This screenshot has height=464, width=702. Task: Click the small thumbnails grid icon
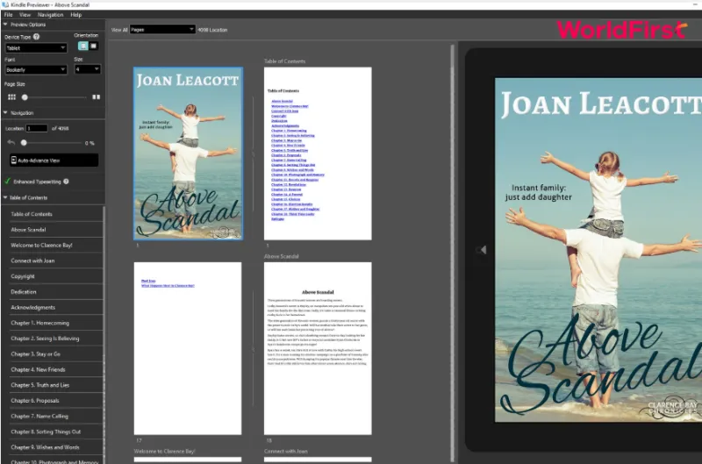pyautogui.click(x=11, y=97)
